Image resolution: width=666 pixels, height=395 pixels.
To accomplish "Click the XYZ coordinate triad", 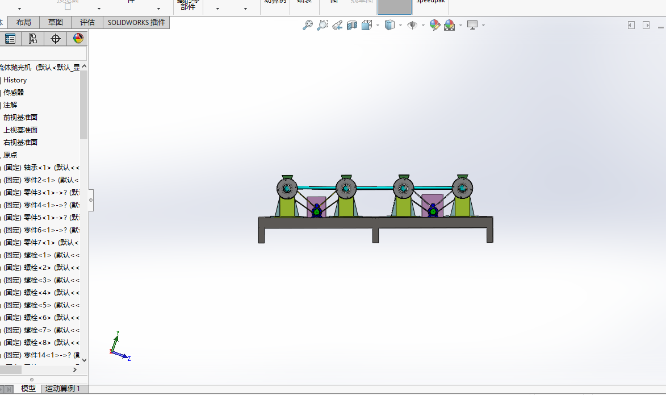I will (119, 346).
